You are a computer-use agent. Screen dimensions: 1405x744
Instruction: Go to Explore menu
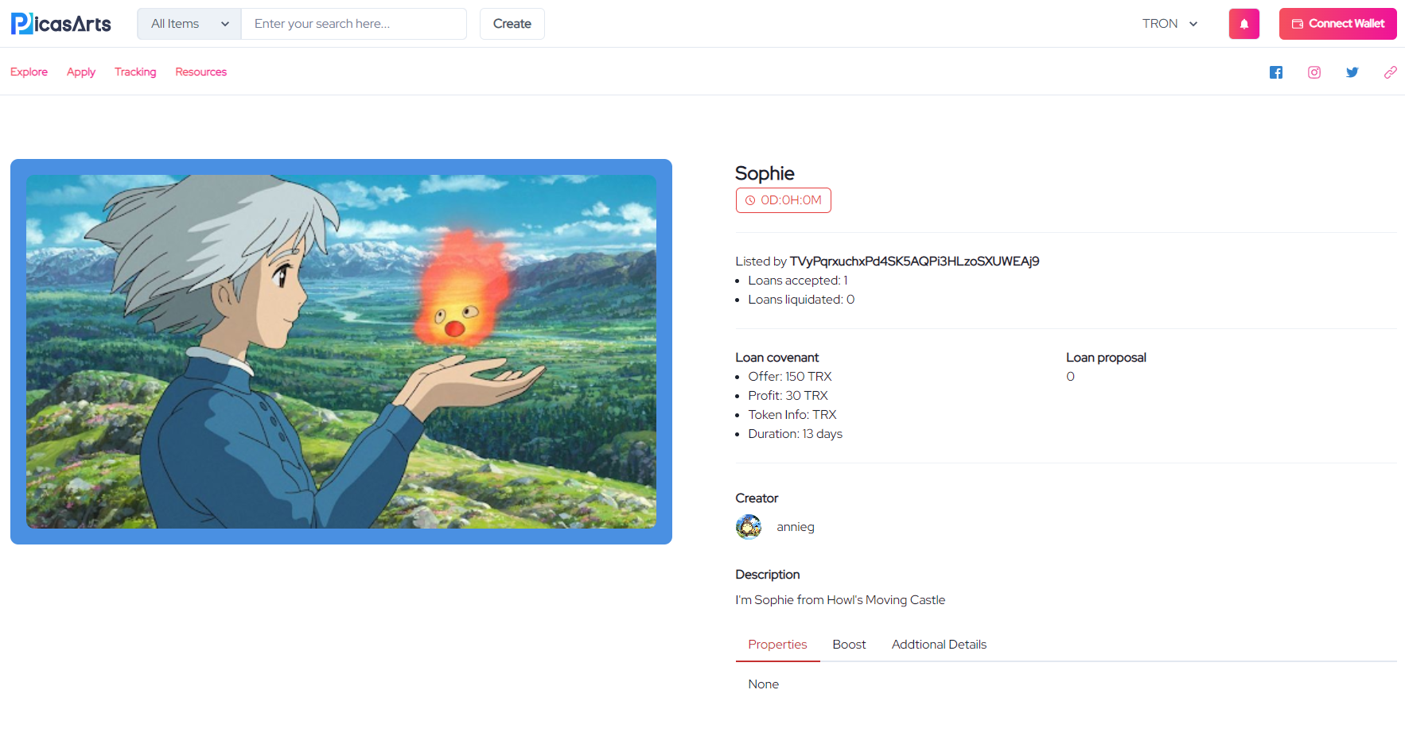click(x=29, y=72)
